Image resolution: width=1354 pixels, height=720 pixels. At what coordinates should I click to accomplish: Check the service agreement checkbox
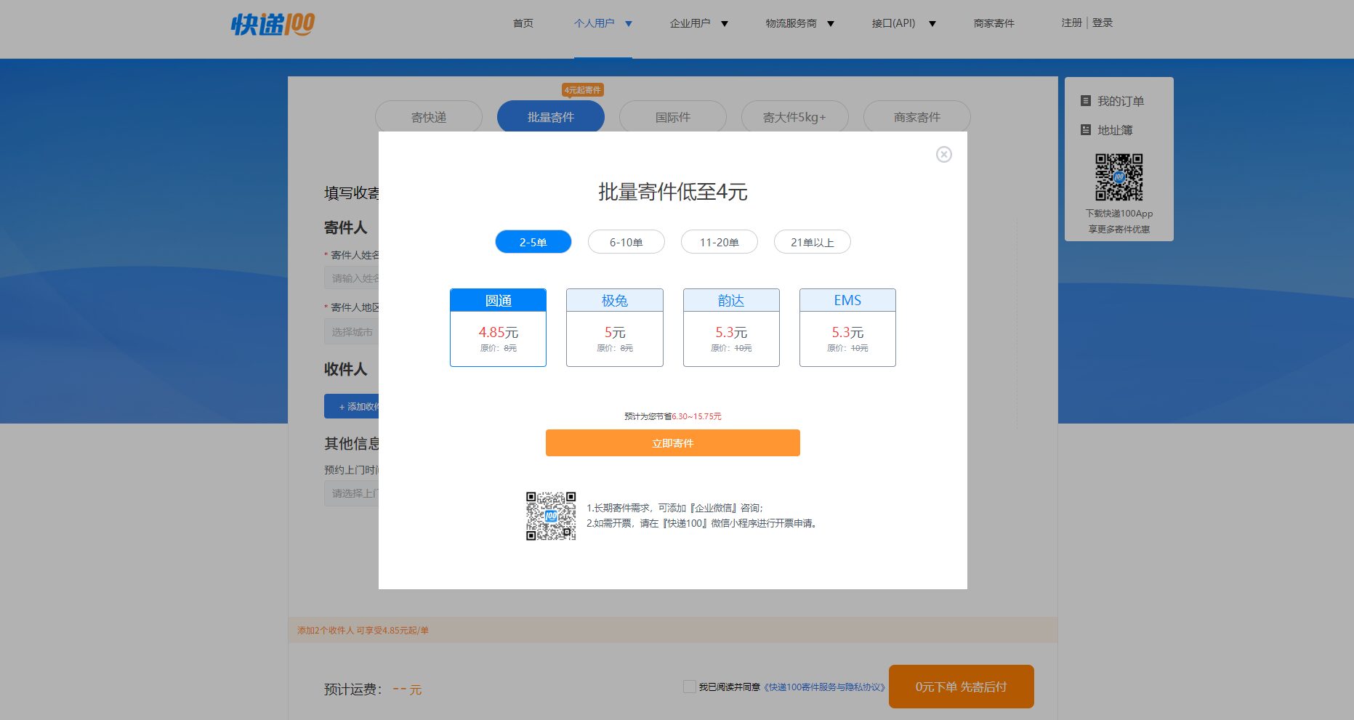coord(688,686)
